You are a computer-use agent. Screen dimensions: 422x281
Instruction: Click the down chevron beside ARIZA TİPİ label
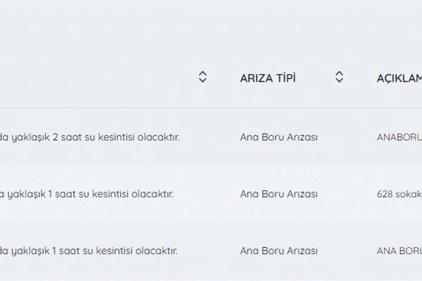coord(340,80)
